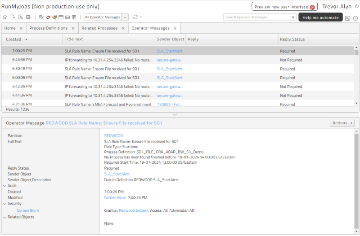Open Gerben Blom link next to Modified
The image size is (360, 236).
click(115, 197)
